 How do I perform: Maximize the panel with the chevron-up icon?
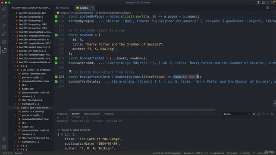267,114
